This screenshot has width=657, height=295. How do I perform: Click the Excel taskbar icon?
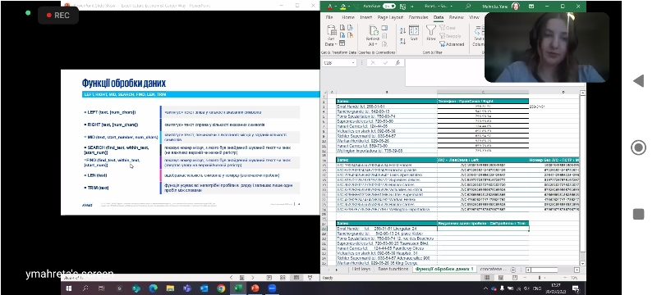coord(238,288)
